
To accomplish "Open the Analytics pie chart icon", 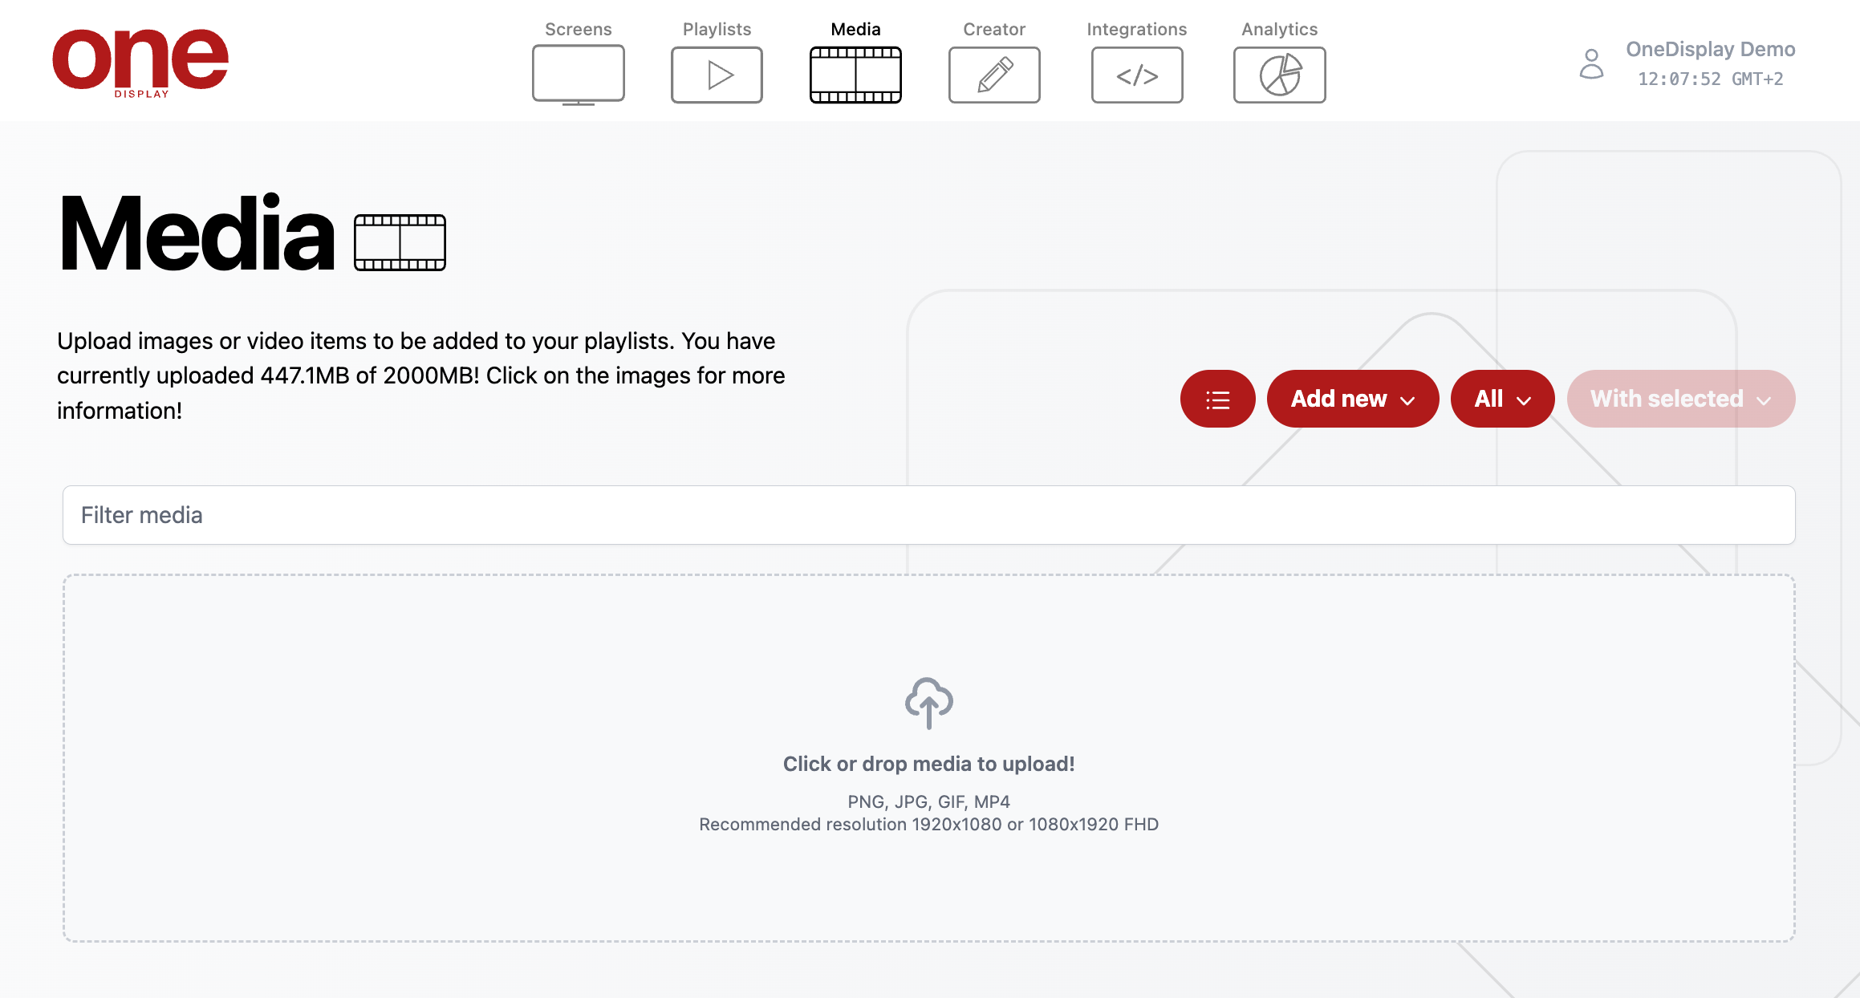I will tap(1279, 75).
